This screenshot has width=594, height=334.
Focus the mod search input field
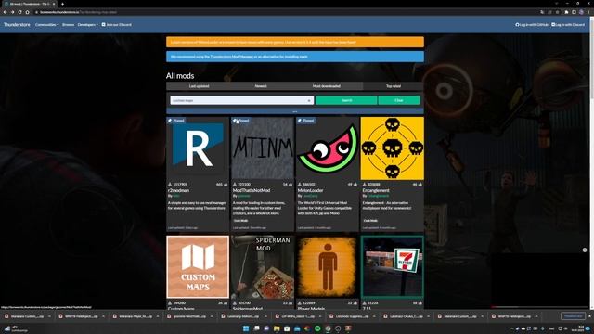click(x=241, y=100)
